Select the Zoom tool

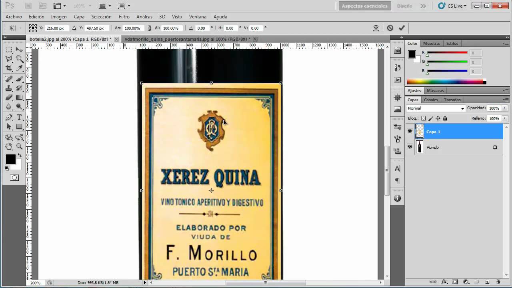coord(19,146)
